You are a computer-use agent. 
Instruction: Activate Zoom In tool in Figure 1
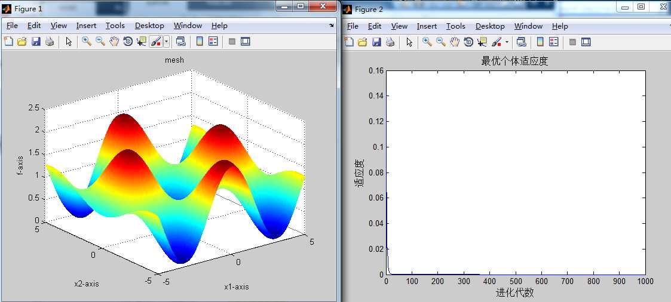87,41
